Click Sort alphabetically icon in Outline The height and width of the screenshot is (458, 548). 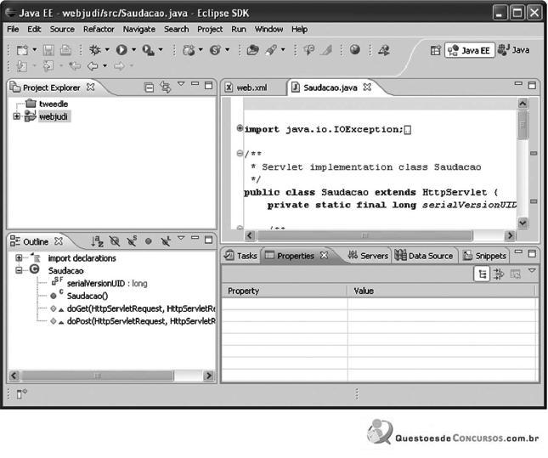click(97, 241)
